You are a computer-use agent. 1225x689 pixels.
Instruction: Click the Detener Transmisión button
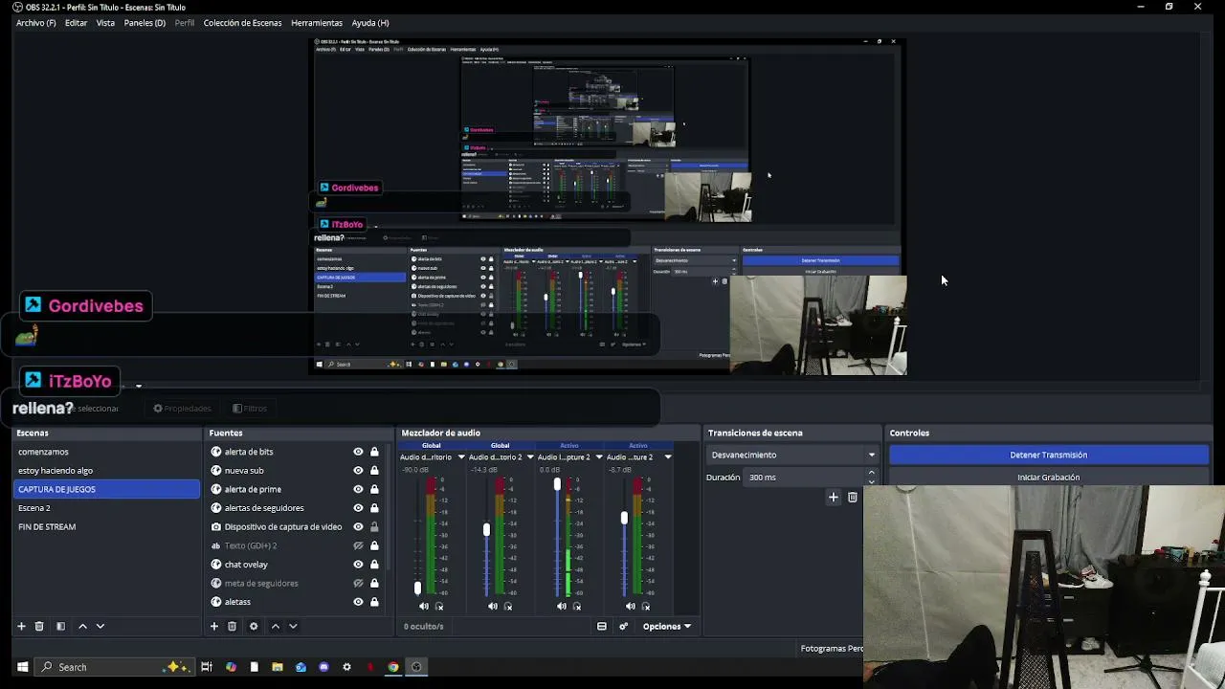(1048, 456)
